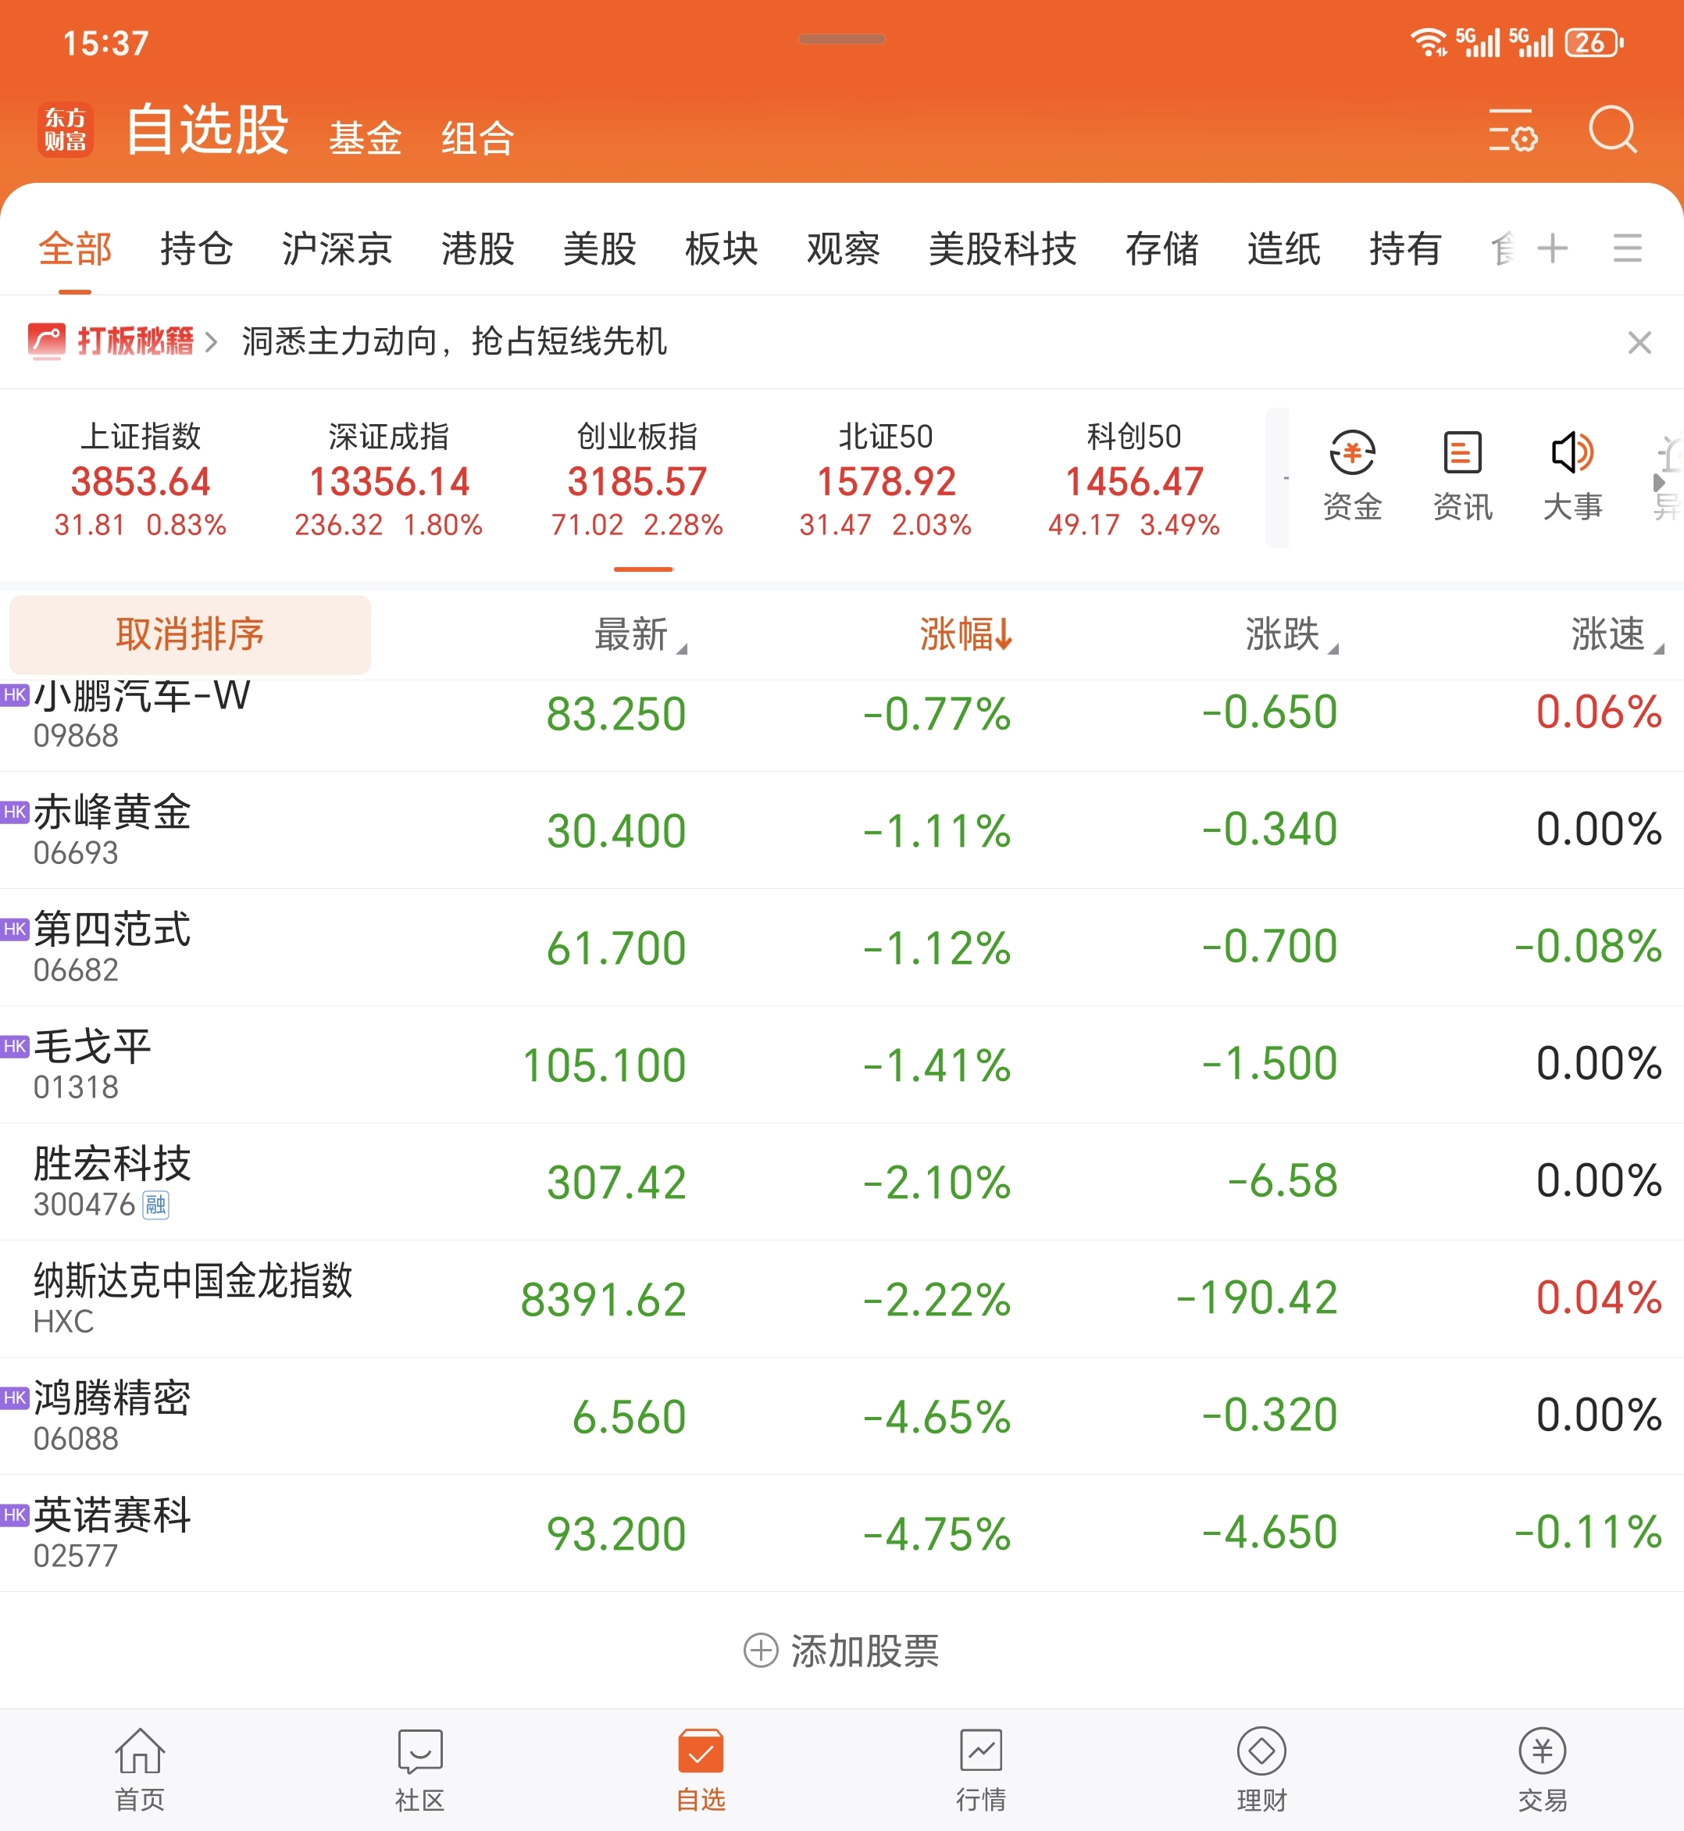Open 第四范式 06682 row
1684x1831 pixels.
click(842, 948)
